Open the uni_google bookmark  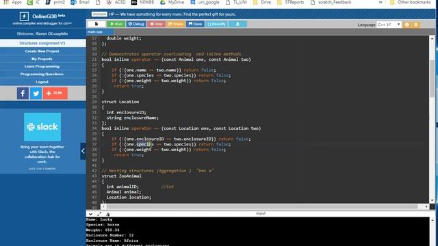[205, 2]
